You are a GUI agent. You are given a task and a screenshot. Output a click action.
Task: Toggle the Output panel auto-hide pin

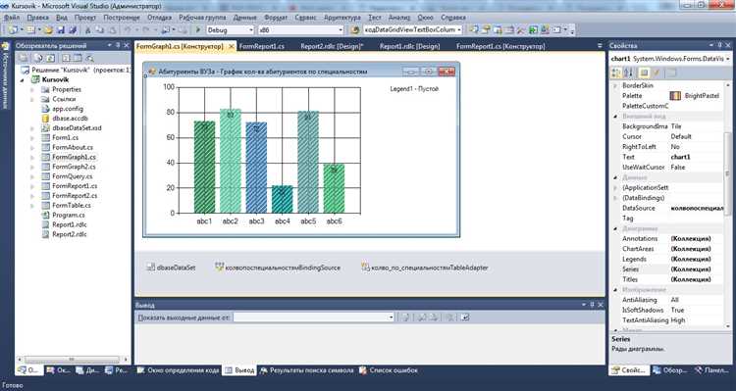pyautogui.click(x=592, y=305)
